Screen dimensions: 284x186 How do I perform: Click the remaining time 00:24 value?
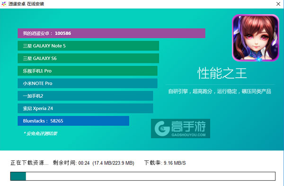[x=84, y=163]
